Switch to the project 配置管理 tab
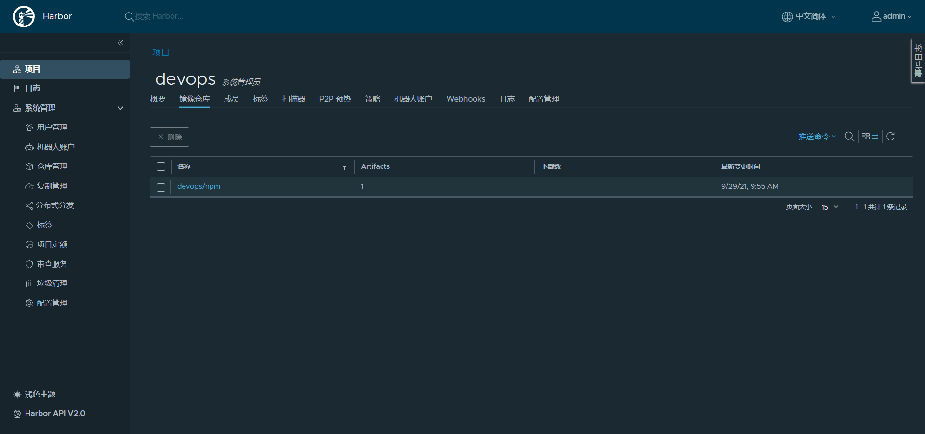The height and width of the screenshot is (434, 925). (x=544, y=99)
